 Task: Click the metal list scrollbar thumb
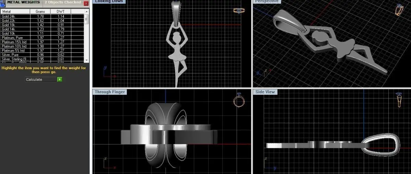pyautogui.click(x=87, y=19)
